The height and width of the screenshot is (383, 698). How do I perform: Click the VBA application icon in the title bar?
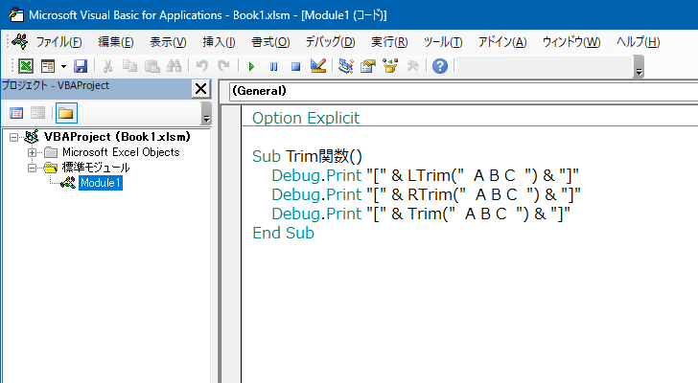point(16,14)
